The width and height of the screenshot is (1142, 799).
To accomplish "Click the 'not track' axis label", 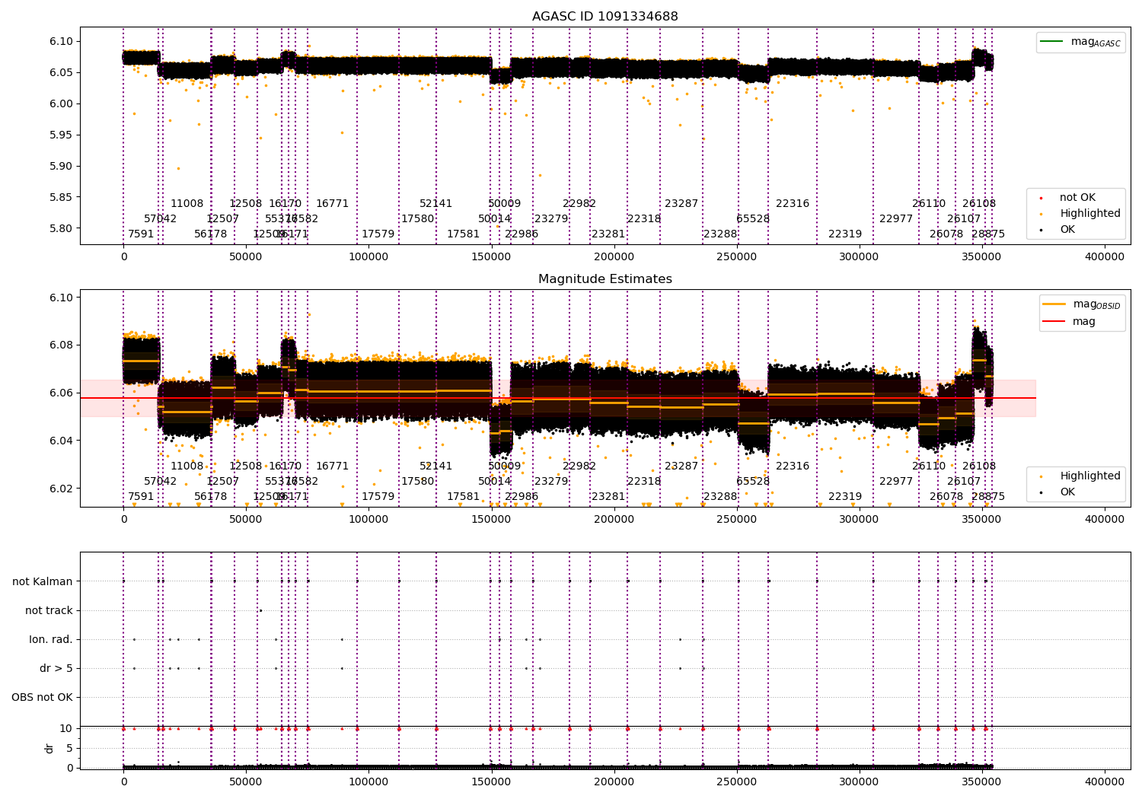I will (x=49, y=610).
